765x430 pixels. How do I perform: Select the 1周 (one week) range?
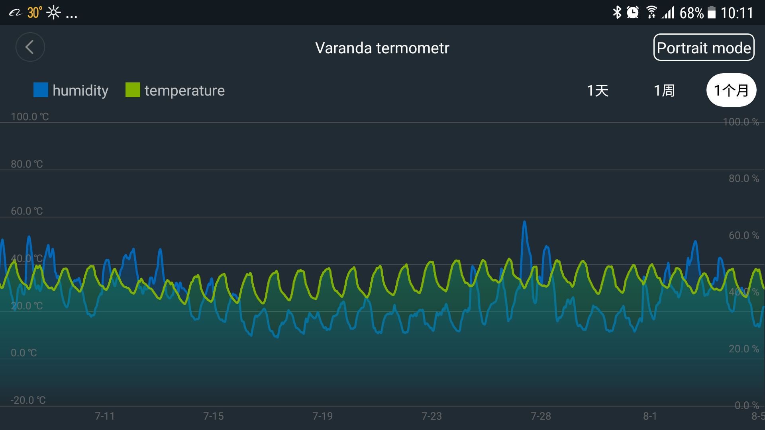664,90
